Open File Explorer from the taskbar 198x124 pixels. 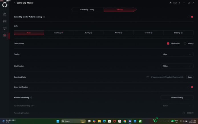99,121
